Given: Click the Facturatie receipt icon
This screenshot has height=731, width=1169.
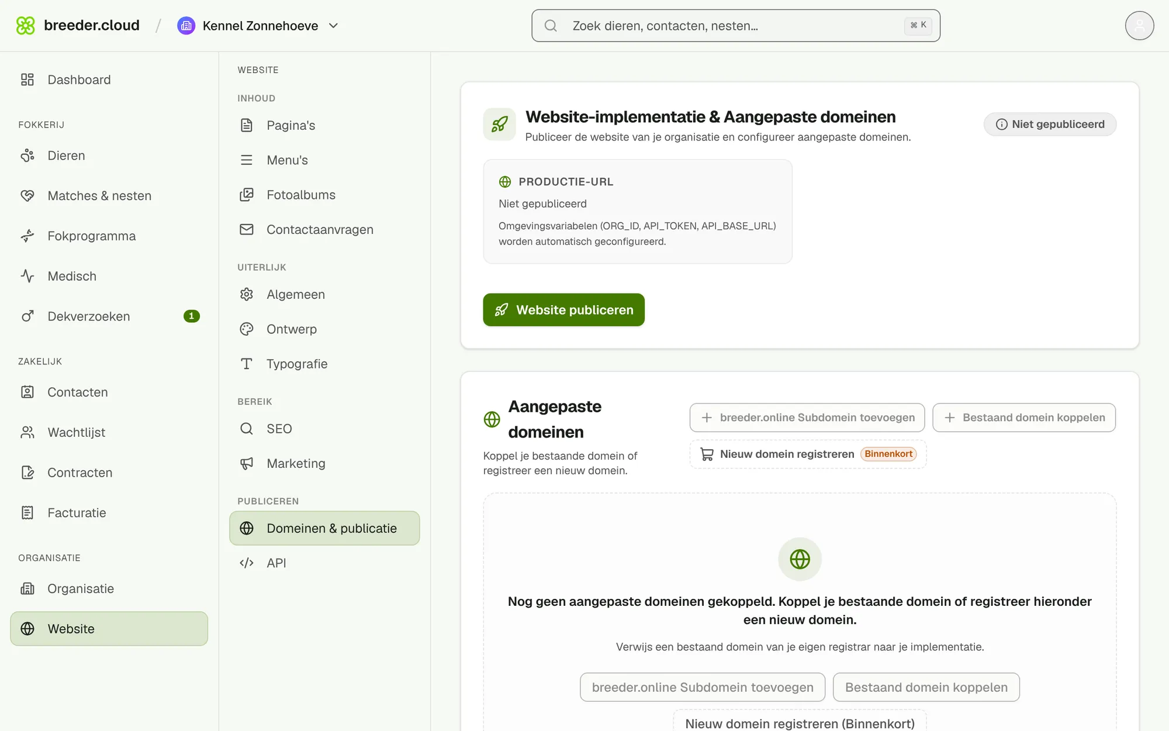Looking at the screenshot, I should click(27, 513).
